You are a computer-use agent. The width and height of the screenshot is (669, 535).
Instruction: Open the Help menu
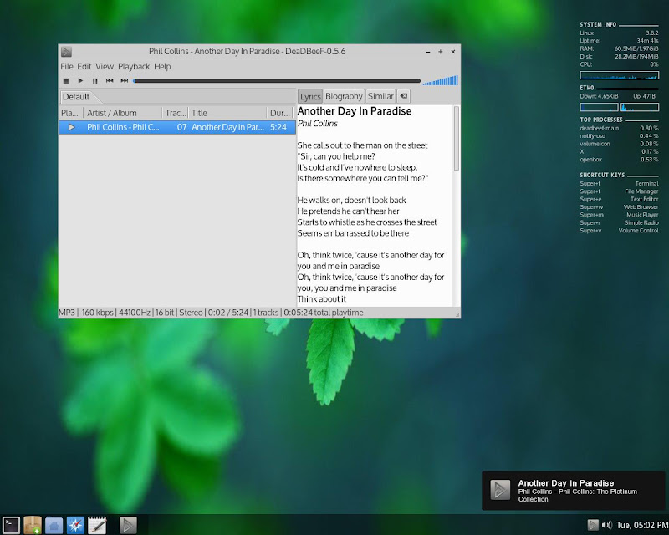[162, 66]
